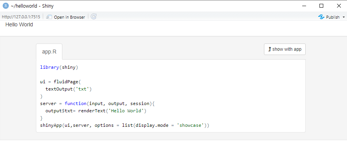The height and width of the screenshot is (160, 347).
Task: Select the app.R tab
Action: (x=49, y=52)
